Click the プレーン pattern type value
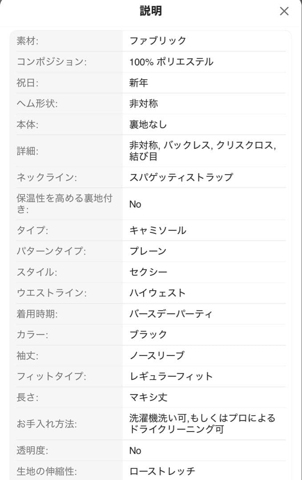 [148, 251]
